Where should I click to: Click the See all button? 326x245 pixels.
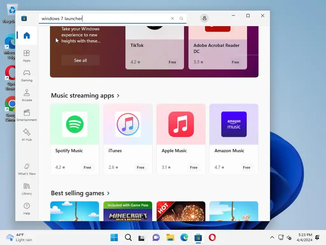point(81,60)
